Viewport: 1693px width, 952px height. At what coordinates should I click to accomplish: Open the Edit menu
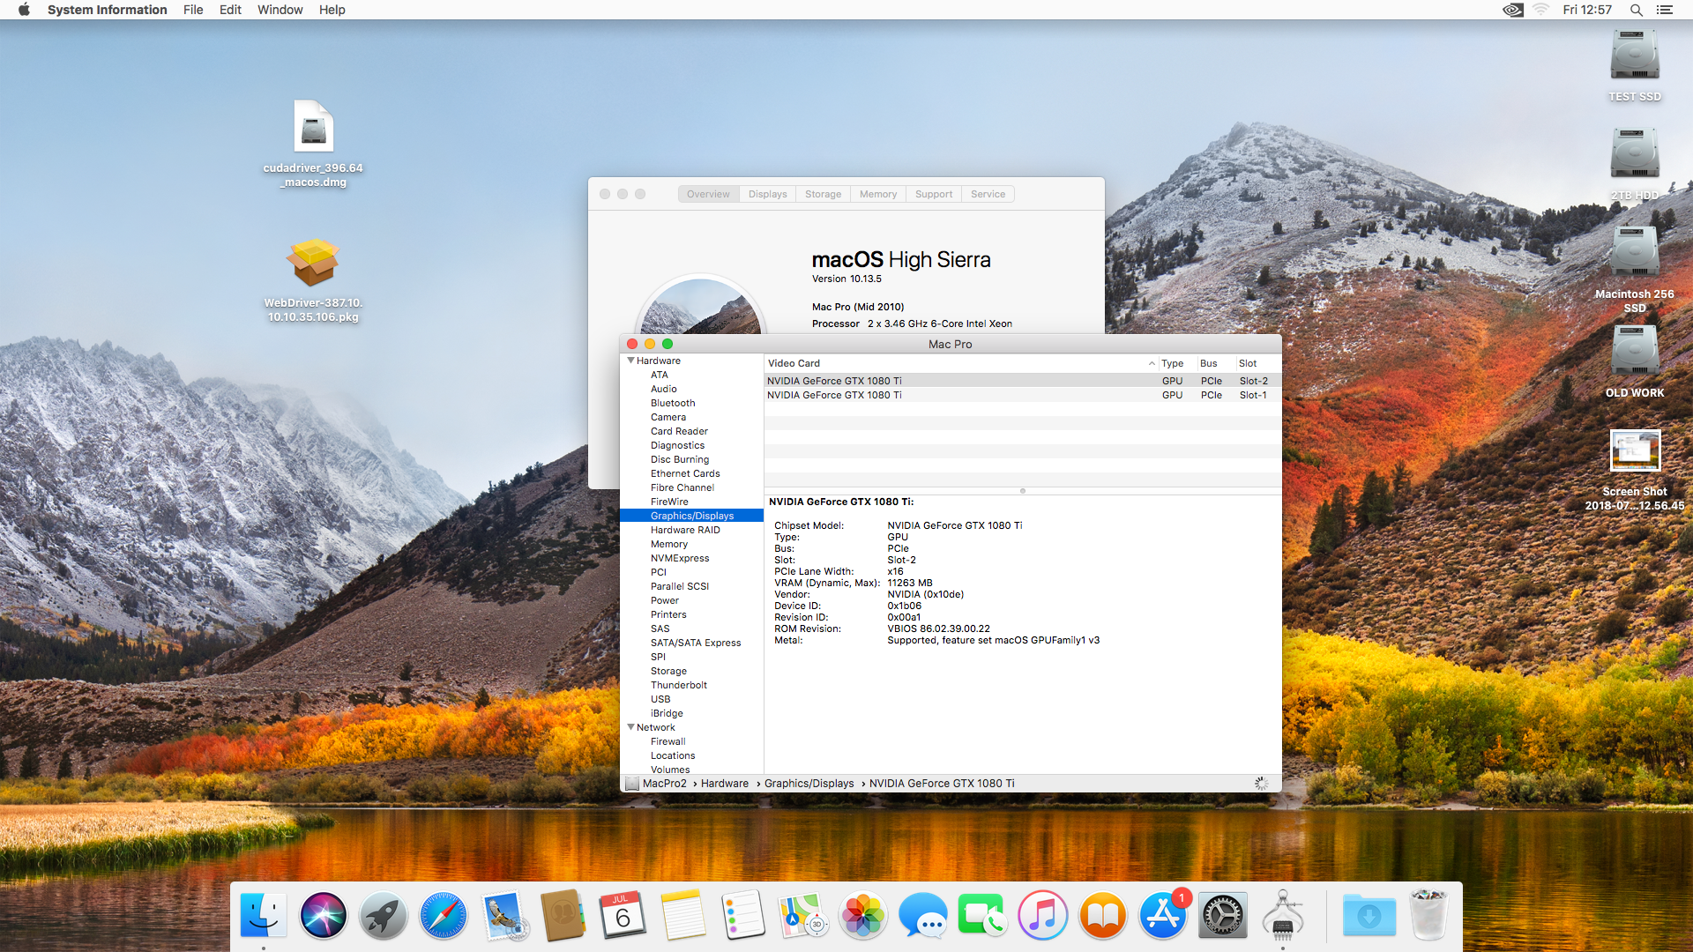click(230, 10)
